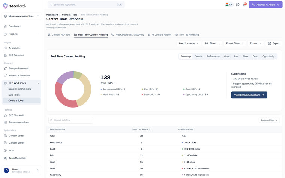
Task: Open the Add Filters dropdown
Action: click(x=212, y=43)
